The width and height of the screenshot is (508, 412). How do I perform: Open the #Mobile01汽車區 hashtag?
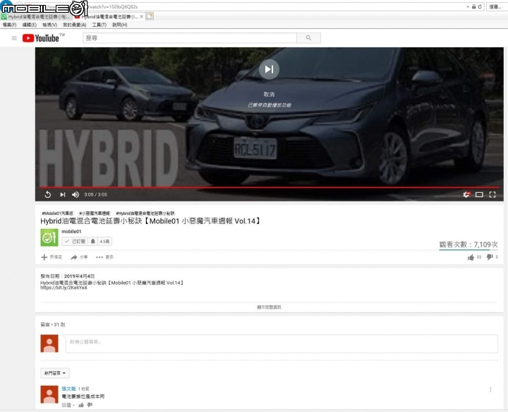[57, 213]
